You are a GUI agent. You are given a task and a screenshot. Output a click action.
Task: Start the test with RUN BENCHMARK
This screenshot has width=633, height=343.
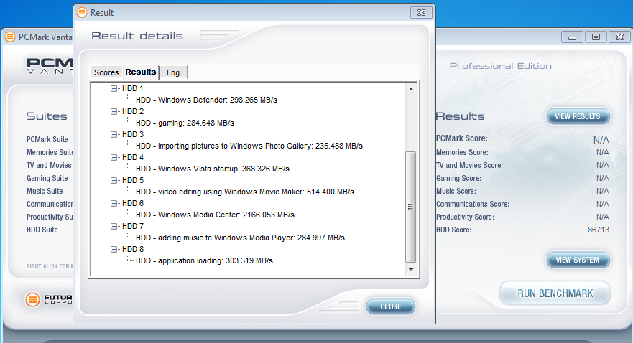[555, 293]
